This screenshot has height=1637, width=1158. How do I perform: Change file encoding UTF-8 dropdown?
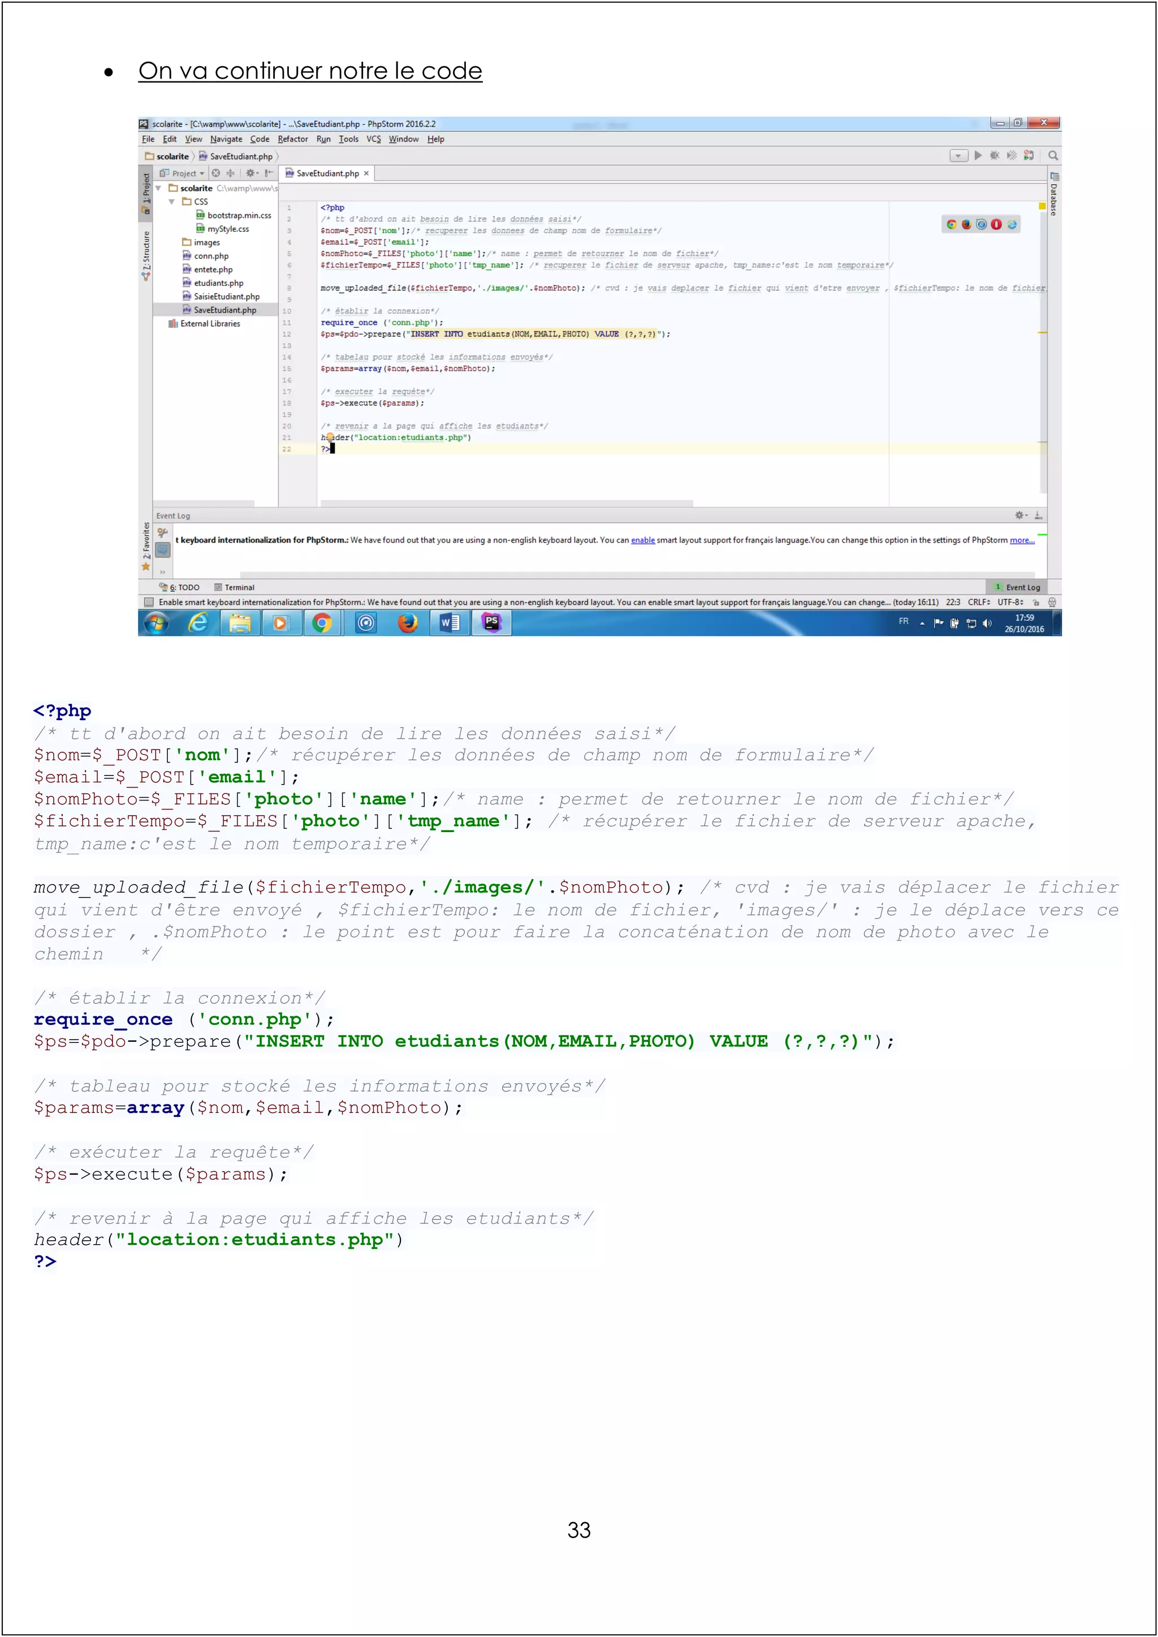pyautogui.click(x=1010, y=603)
